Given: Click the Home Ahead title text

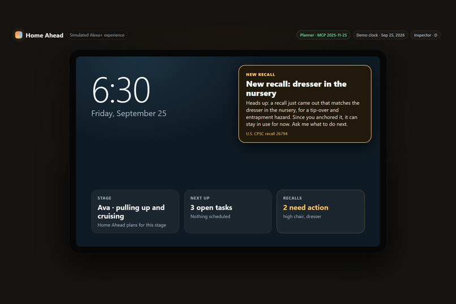Looking at the screenshot, I should click(x=45, y=35).
